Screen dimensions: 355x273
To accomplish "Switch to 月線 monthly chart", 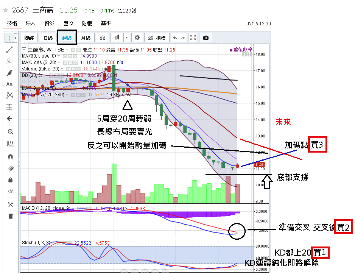I will [x=86, y=38].
